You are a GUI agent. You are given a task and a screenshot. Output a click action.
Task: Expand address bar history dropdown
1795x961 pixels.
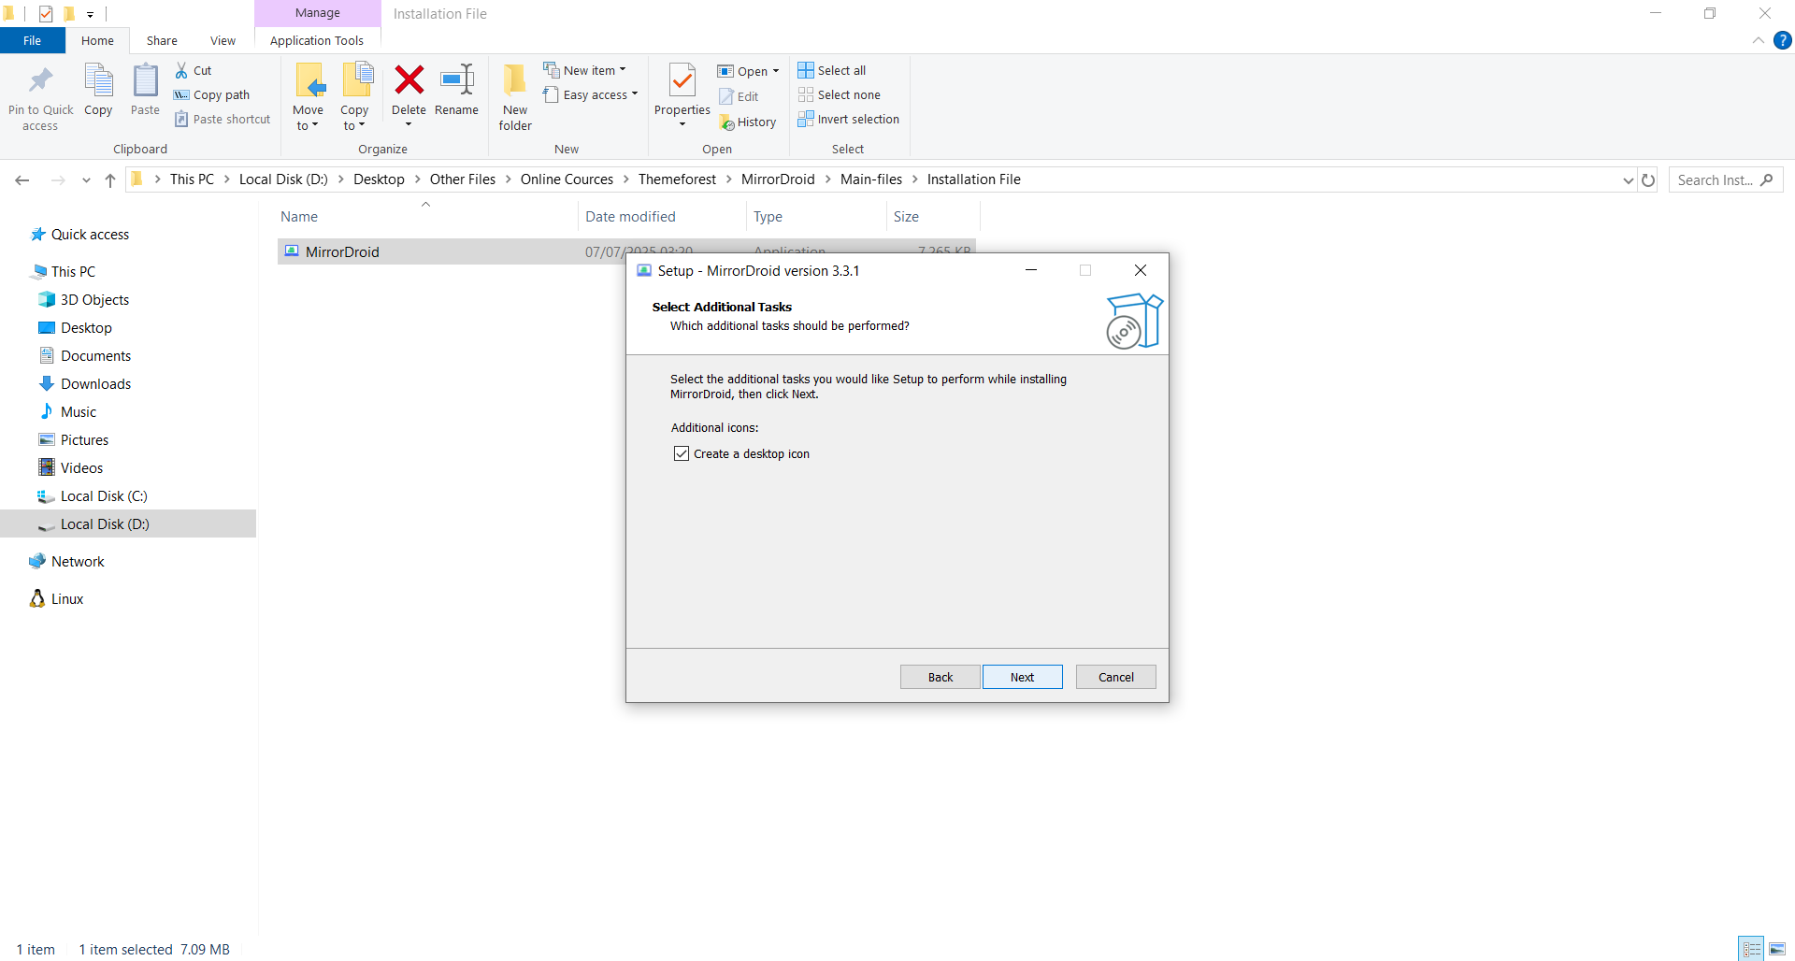click(1628, 179)
